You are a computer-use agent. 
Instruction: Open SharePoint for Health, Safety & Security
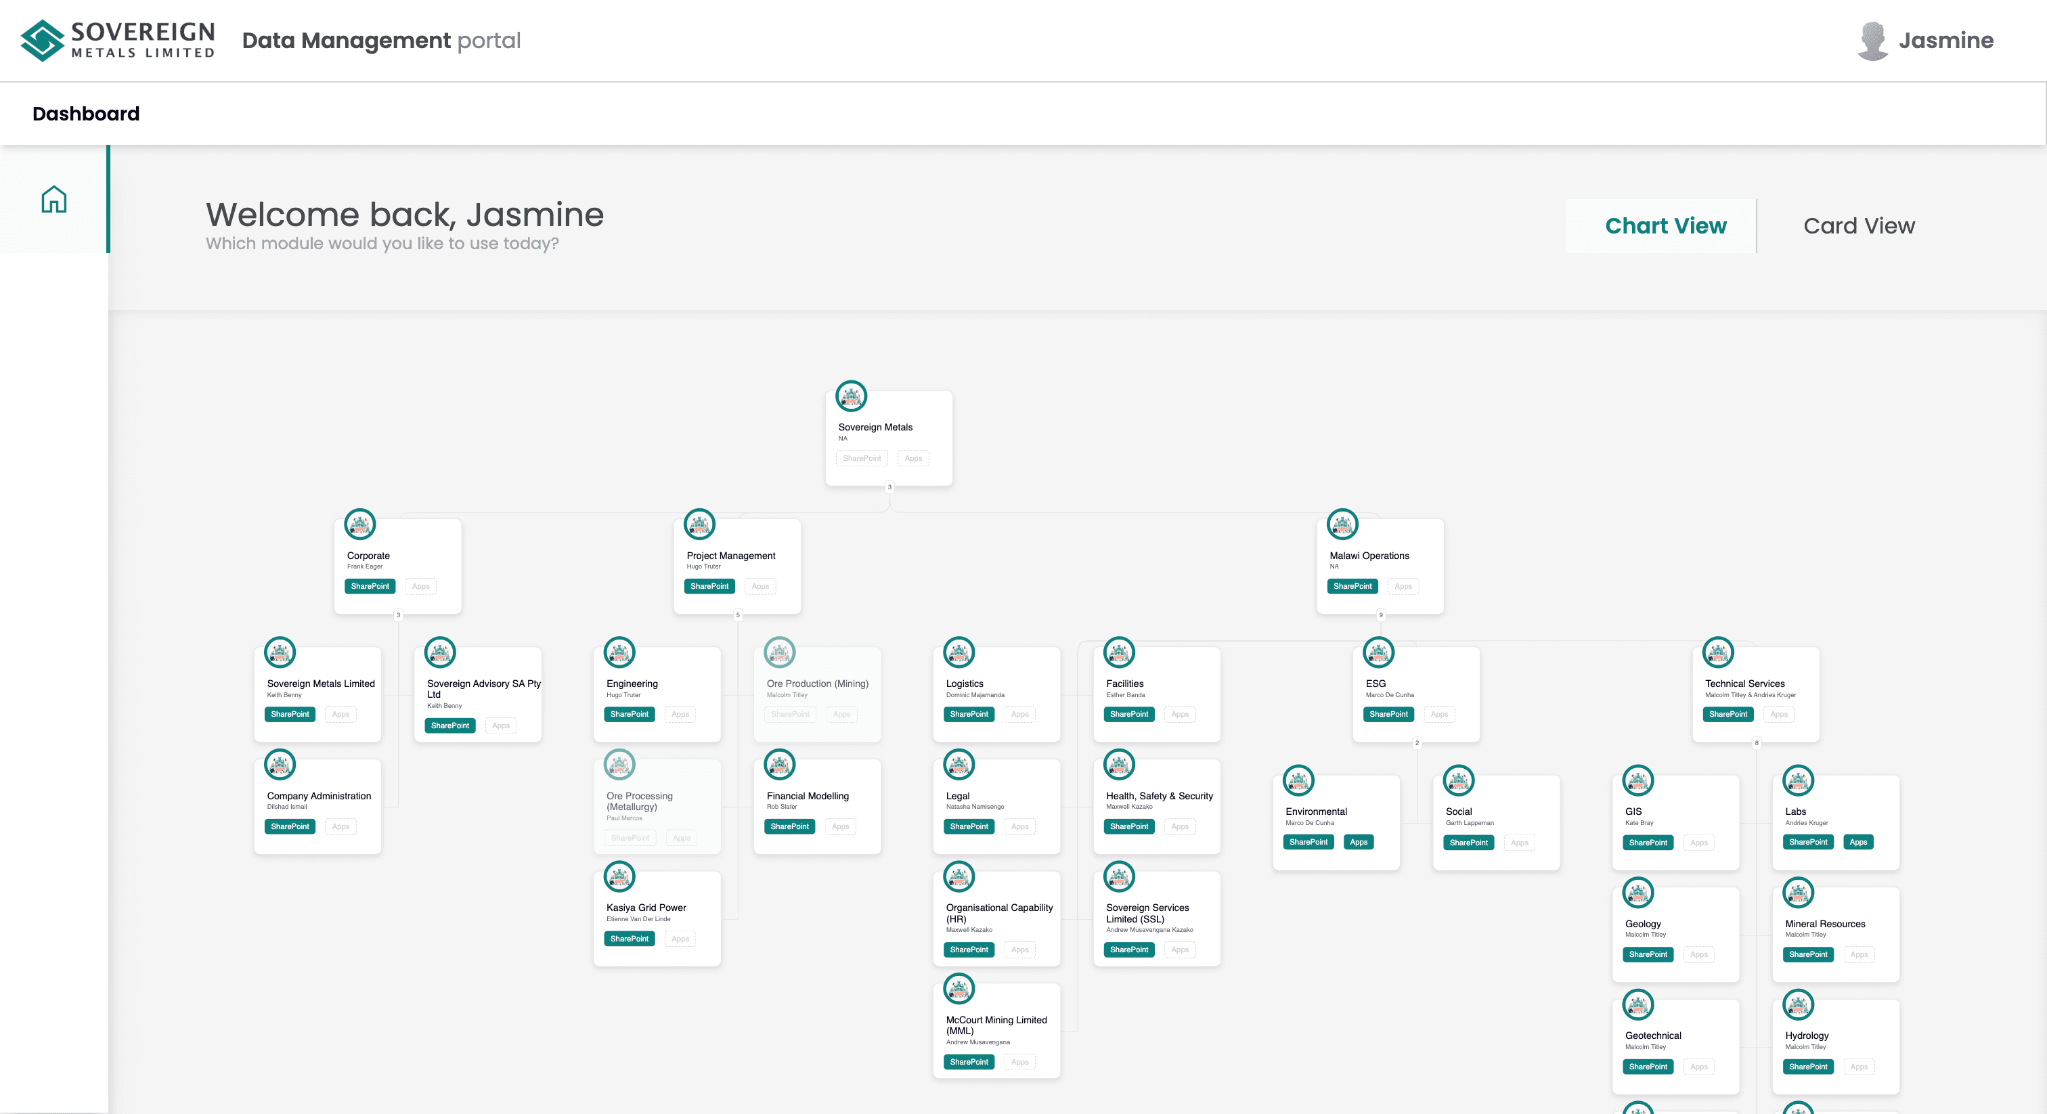click(x=1129, y=826)
